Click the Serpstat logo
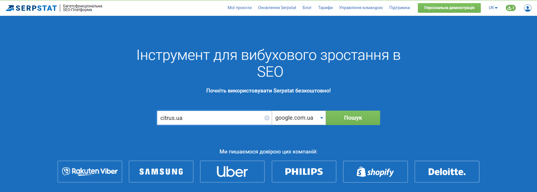537x192 pixels. pos(31,8)
